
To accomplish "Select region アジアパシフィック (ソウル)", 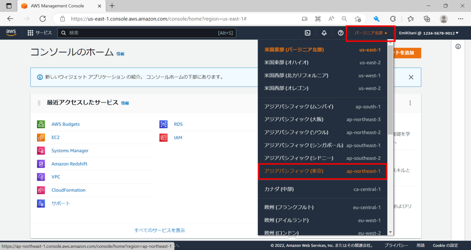I will (323, 132).
